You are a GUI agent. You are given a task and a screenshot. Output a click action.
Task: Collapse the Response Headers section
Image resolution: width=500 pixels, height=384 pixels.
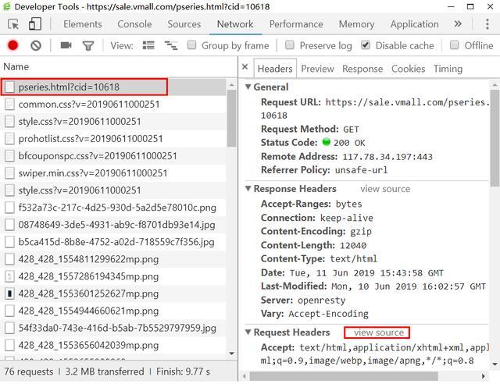tap(248, 188)
